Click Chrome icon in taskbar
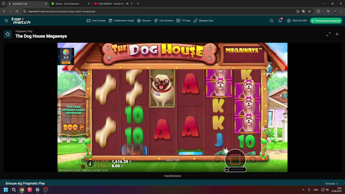Screen dimensions: 345x194 [x=22, y=190]
